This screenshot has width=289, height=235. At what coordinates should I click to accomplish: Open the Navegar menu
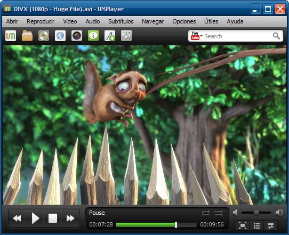(153, 21)
